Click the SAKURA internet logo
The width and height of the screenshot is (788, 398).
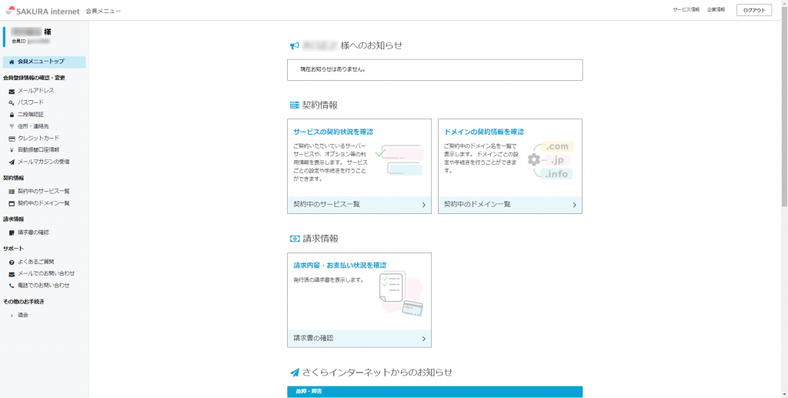[43, 11]
